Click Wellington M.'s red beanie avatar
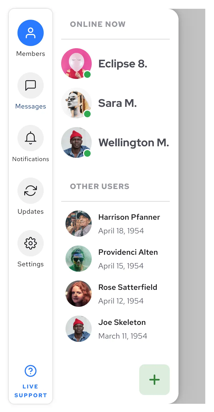Image resolution: width=214 pixels, height=412 pixels. [76, 142]
